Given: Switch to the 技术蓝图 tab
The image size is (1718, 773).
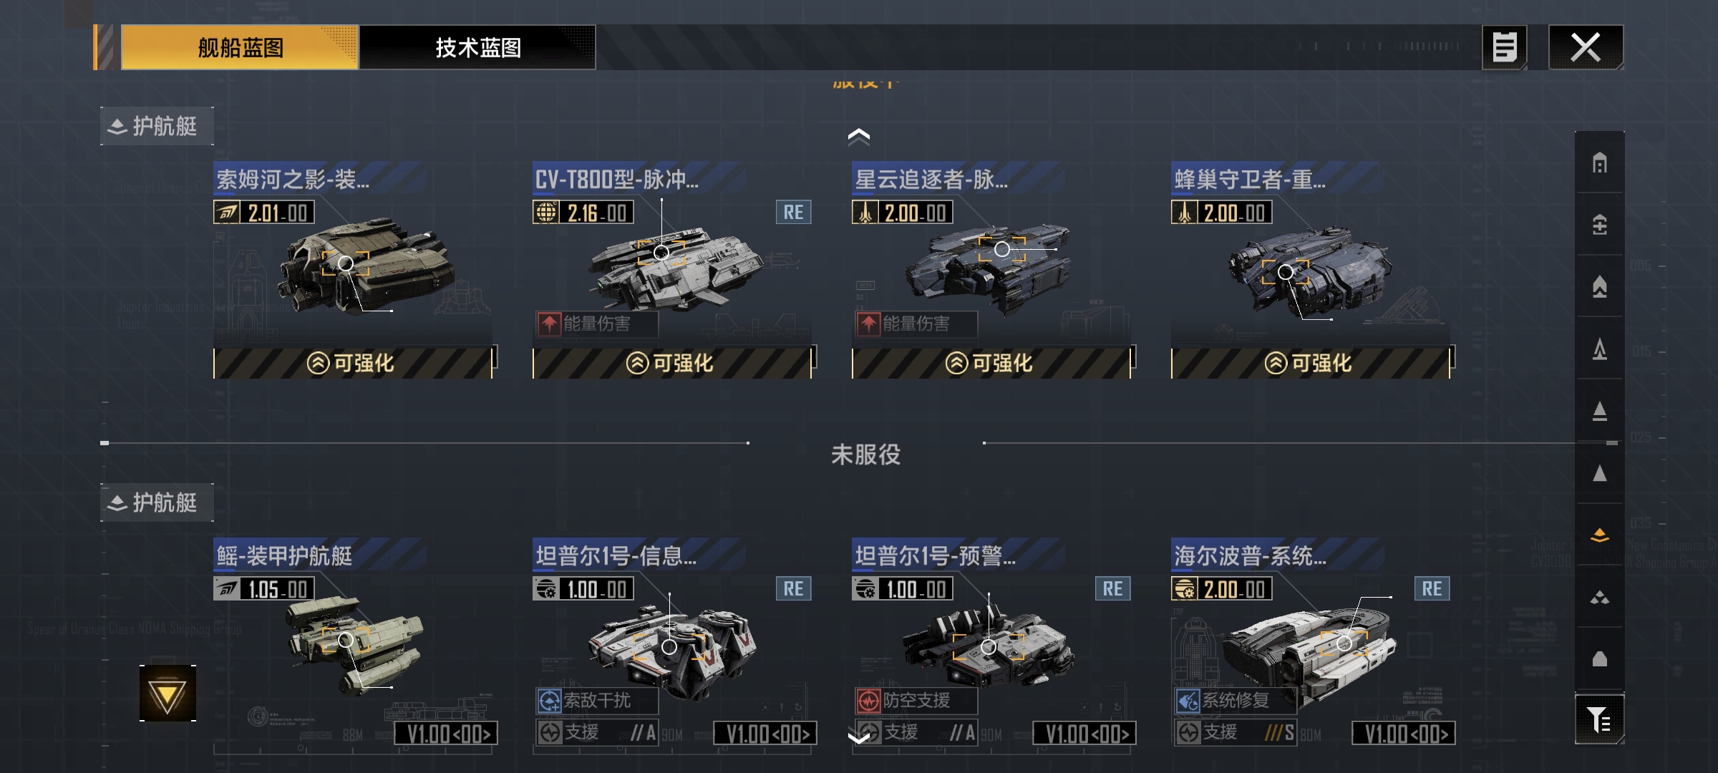Looking at the screenshot, I should coord(477,48).
